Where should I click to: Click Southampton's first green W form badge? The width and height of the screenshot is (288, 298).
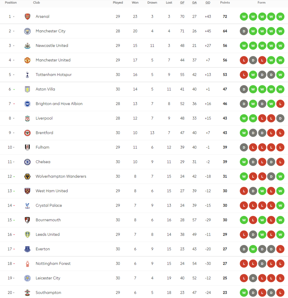pyautogui.click(x=244, y=292)
